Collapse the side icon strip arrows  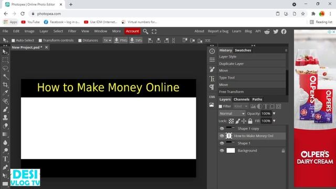coord(212,46)
